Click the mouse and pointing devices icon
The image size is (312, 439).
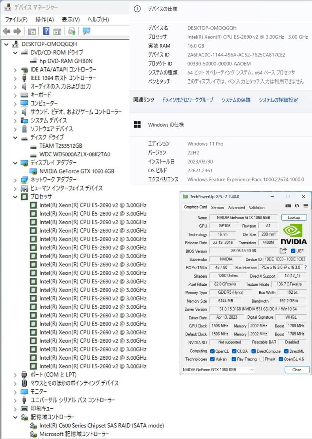click(25, 383)
